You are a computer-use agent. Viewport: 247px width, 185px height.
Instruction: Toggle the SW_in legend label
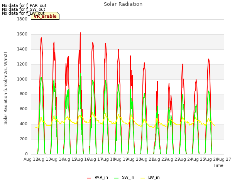pyautogui.click(x=128, y=177)
